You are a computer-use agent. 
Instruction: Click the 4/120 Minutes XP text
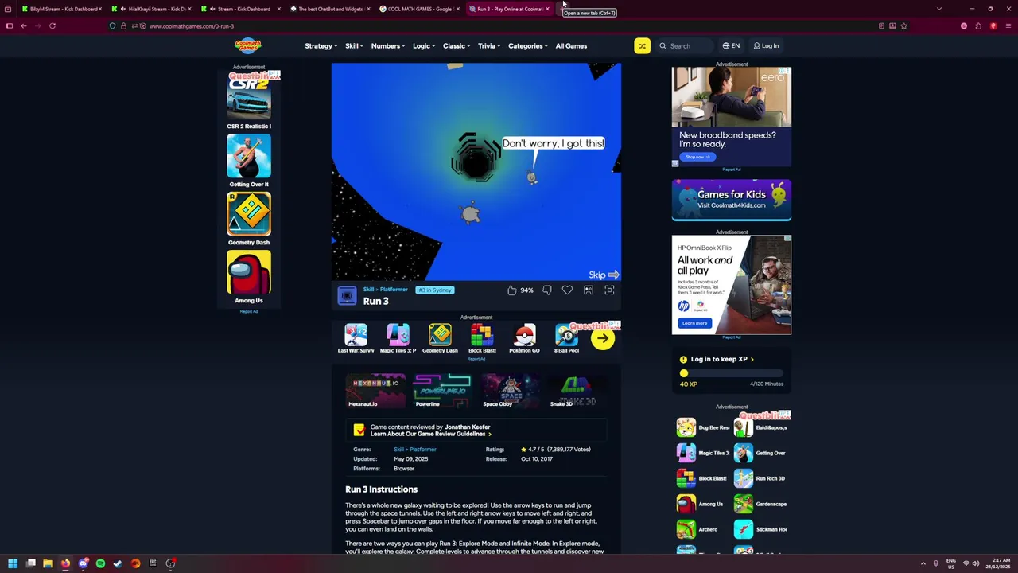coord(767,384)
